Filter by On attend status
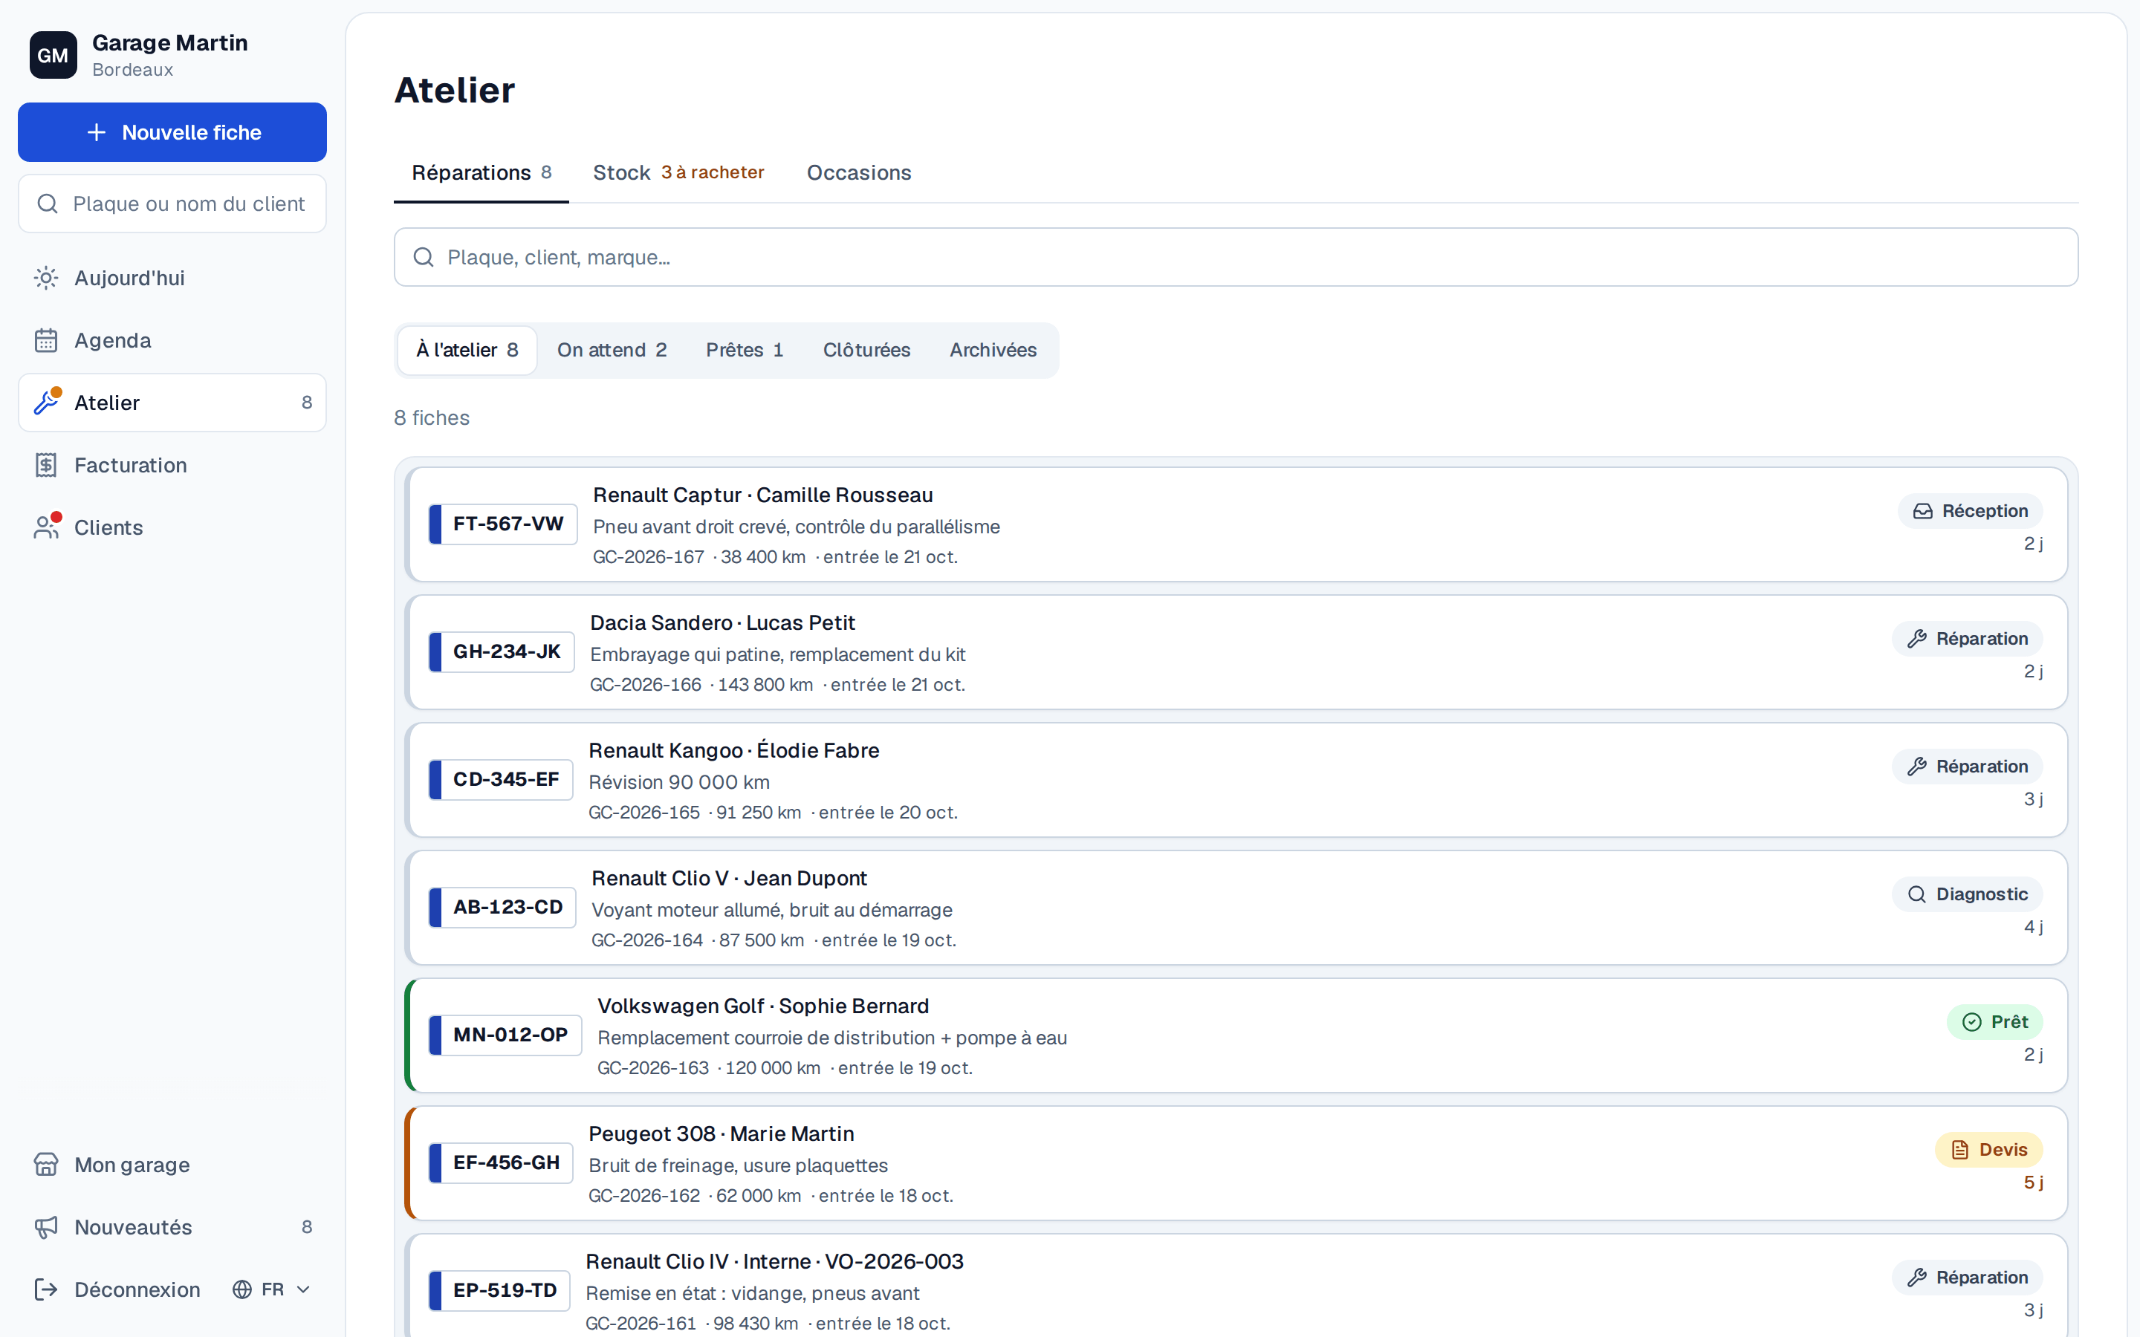The image size is (2140, 1337). click(612, 350)
